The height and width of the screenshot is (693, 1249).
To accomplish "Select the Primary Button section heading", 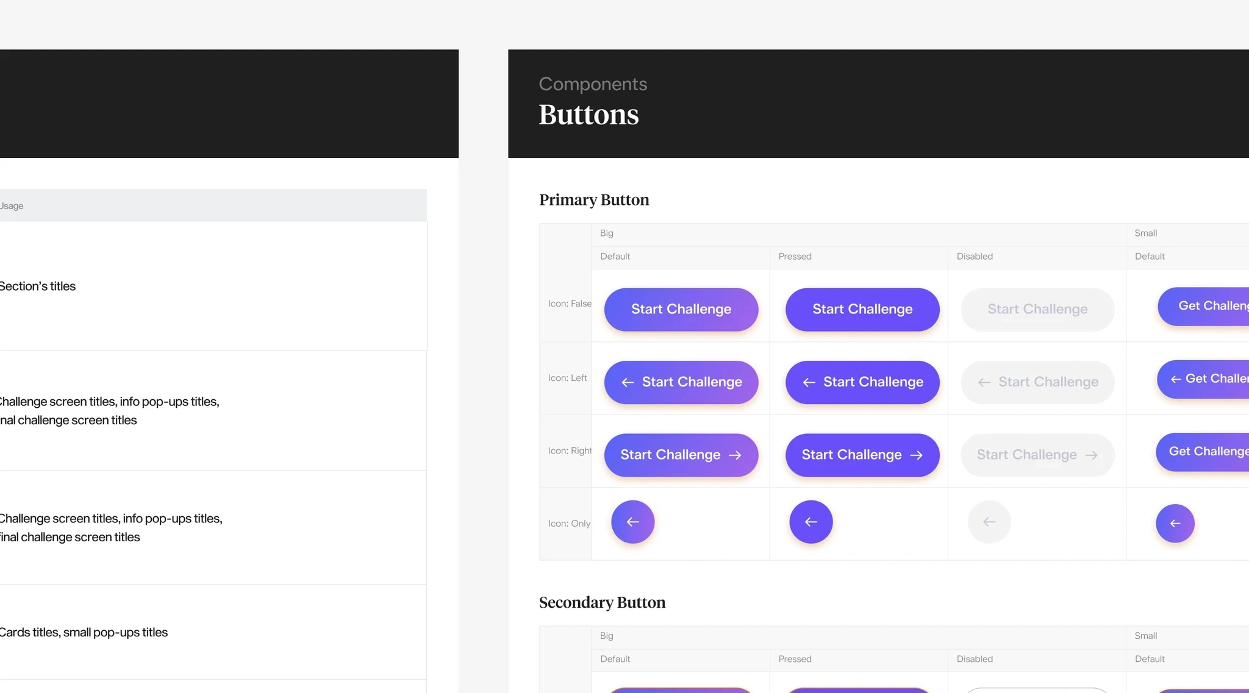I will (593, 200).
